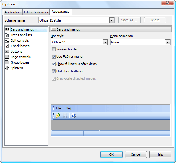Switch to the Editor & Viewers tab

[36, 12]
